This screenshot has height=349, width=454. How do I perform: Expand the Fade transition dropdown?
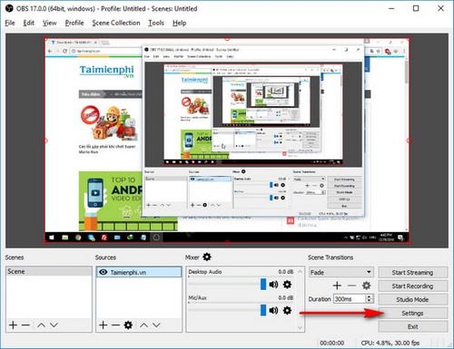click(x=369, y=272)
